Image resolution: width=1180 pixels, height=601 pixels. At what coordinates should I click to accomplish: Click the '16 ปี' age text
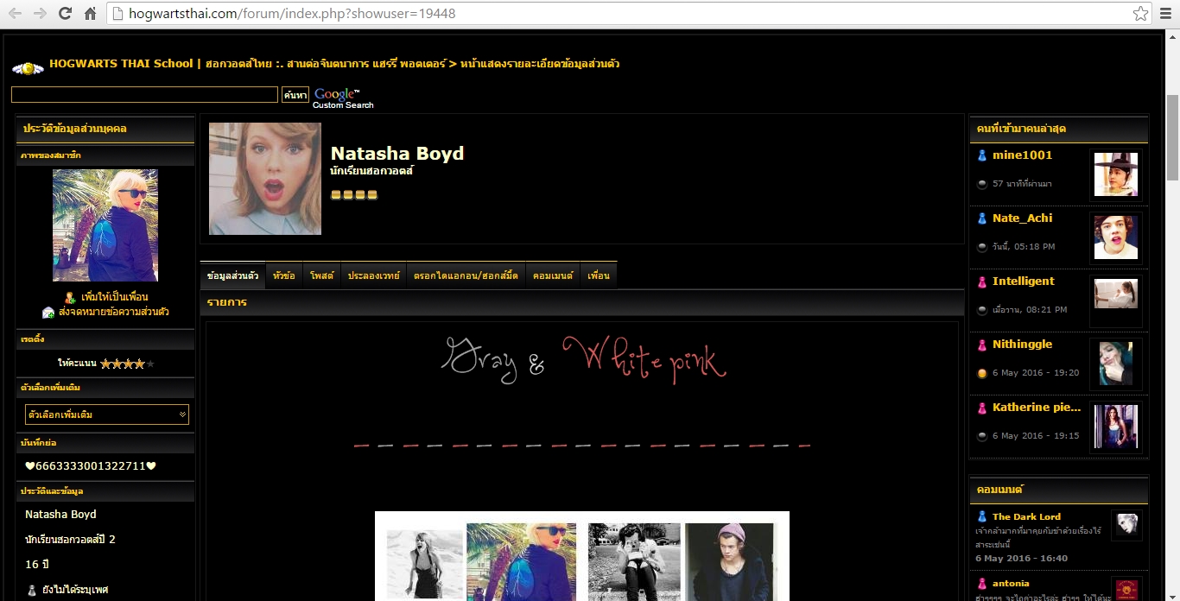pos(38,564)
